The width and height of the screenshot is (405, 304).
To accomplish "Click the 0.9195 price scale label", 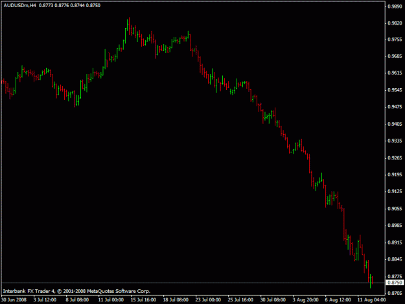I will pyautogui.click(x=395, y=175).
